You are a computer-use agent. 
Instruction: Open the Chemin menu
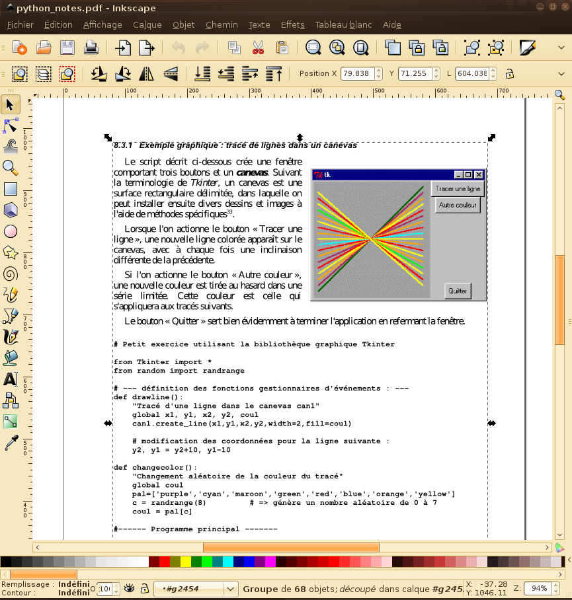222,25
